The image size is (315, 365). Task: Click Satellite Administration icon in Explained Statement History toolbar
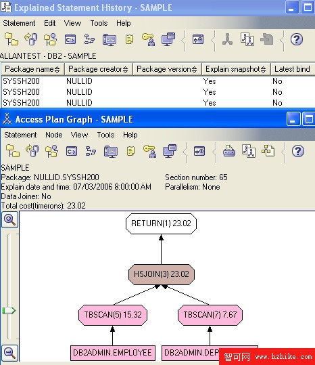[51, 39]
